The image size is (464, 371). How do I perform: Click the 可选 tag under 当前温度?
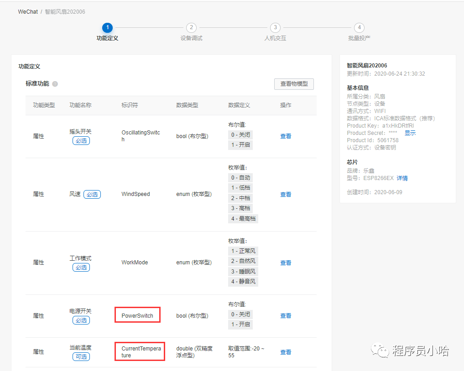tap(81, 357)
